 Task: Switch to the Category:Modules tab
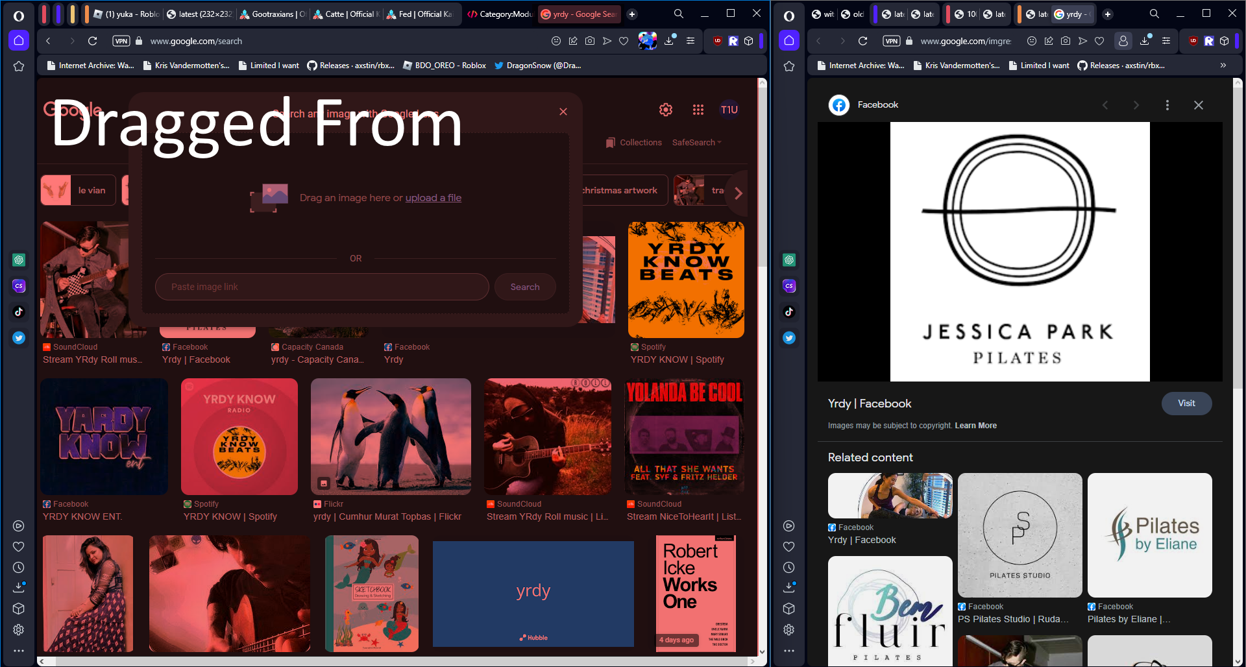(x=500, y=14)
